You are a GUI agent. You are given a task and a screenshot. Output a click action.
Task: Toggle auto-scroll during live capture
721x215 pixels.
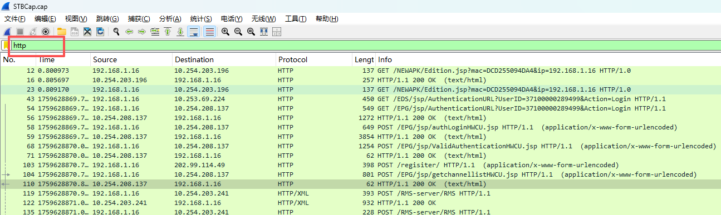194,32
